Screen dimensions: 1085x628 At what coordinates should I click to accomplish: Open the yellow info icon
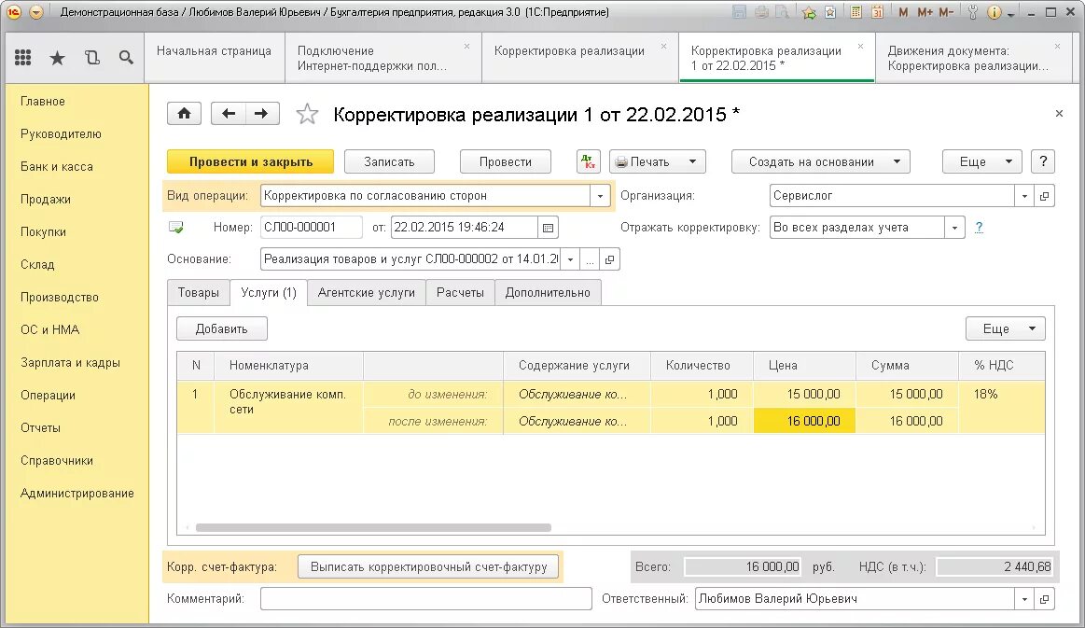(x=994, y=12)
